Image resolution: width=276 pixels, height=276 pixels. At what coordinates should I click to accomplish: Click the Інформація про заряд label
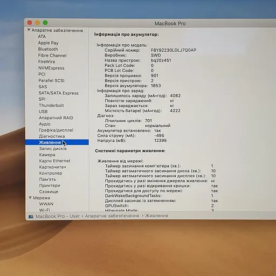coord(121,91)
